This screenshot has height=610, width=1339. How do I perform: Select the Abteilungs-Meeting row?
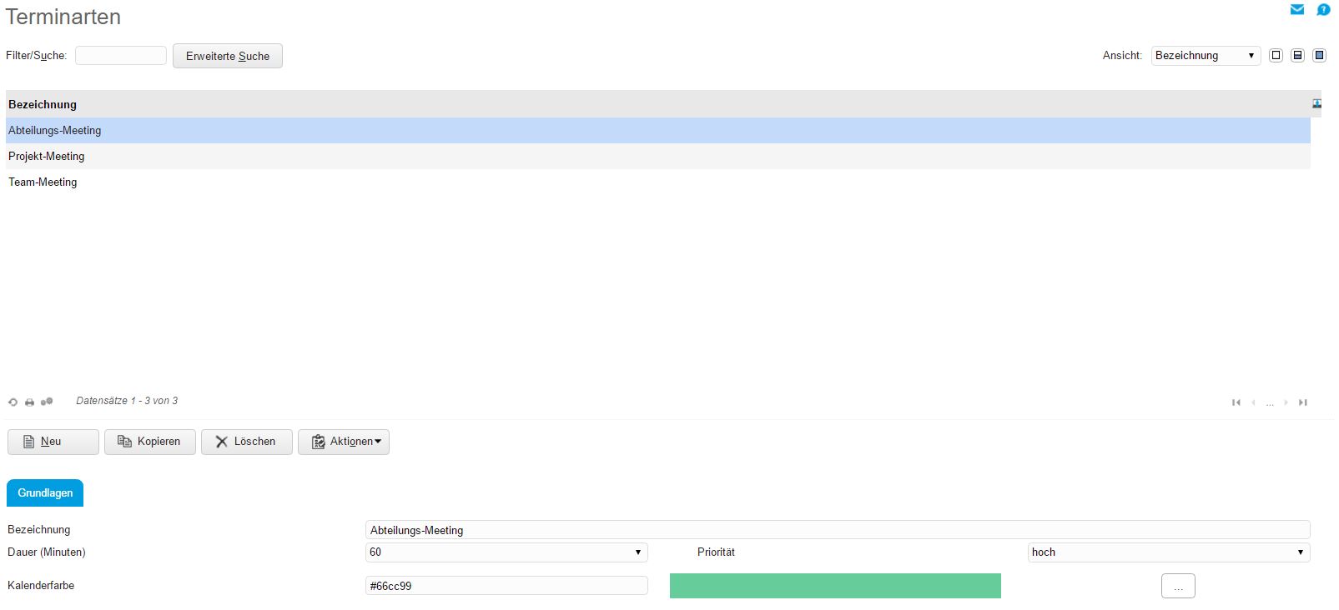[x=658, y=130]
